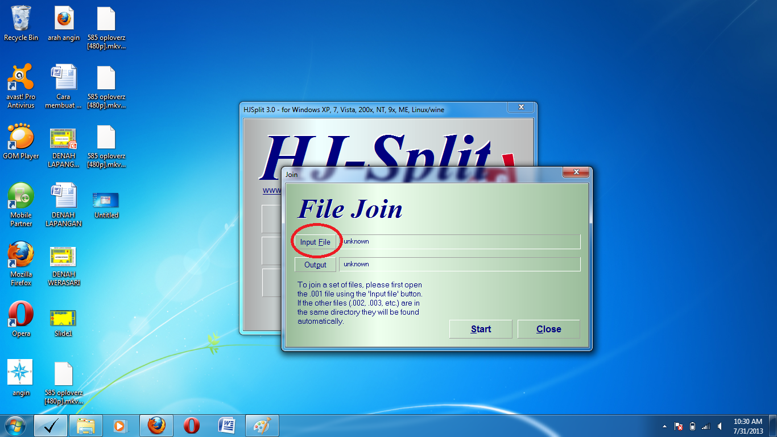777x437 pixels.
Task: Click the Join dialog title bar text
Action: tap(292, 175)
